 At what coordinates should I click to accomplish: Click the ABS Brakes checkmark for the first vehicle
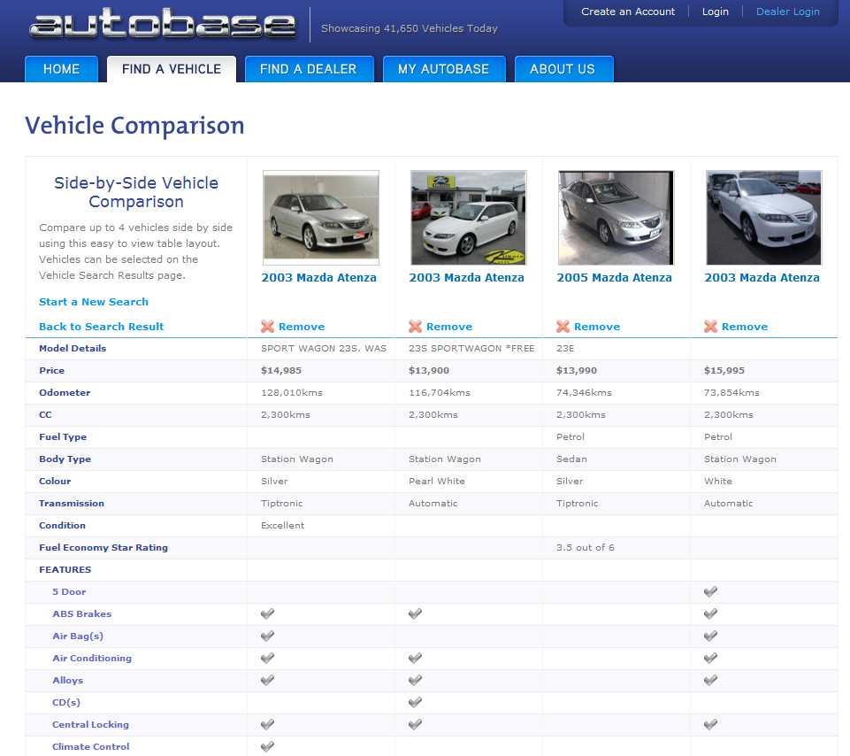point(267,613)
